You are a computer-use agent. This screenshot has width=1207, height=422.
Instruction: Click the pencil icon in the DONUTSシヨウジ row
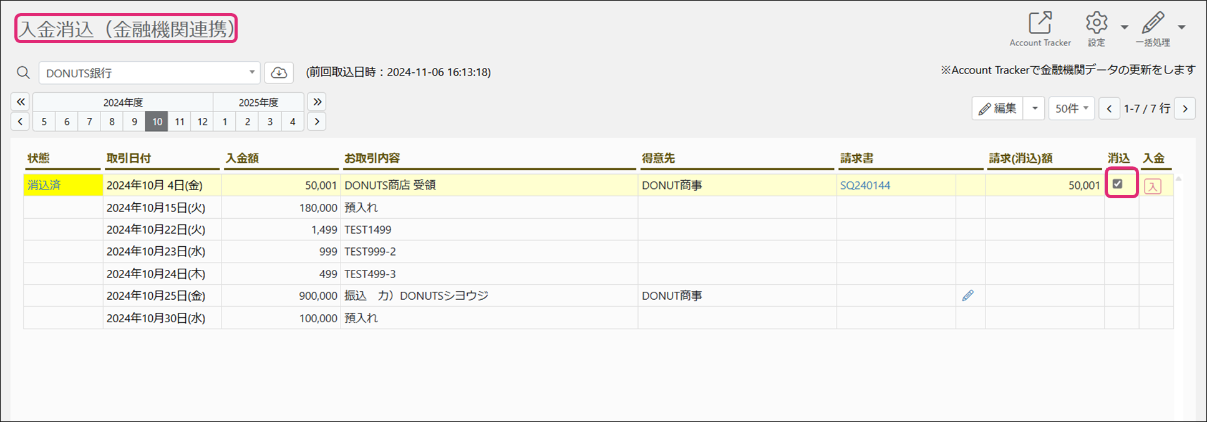967,295
